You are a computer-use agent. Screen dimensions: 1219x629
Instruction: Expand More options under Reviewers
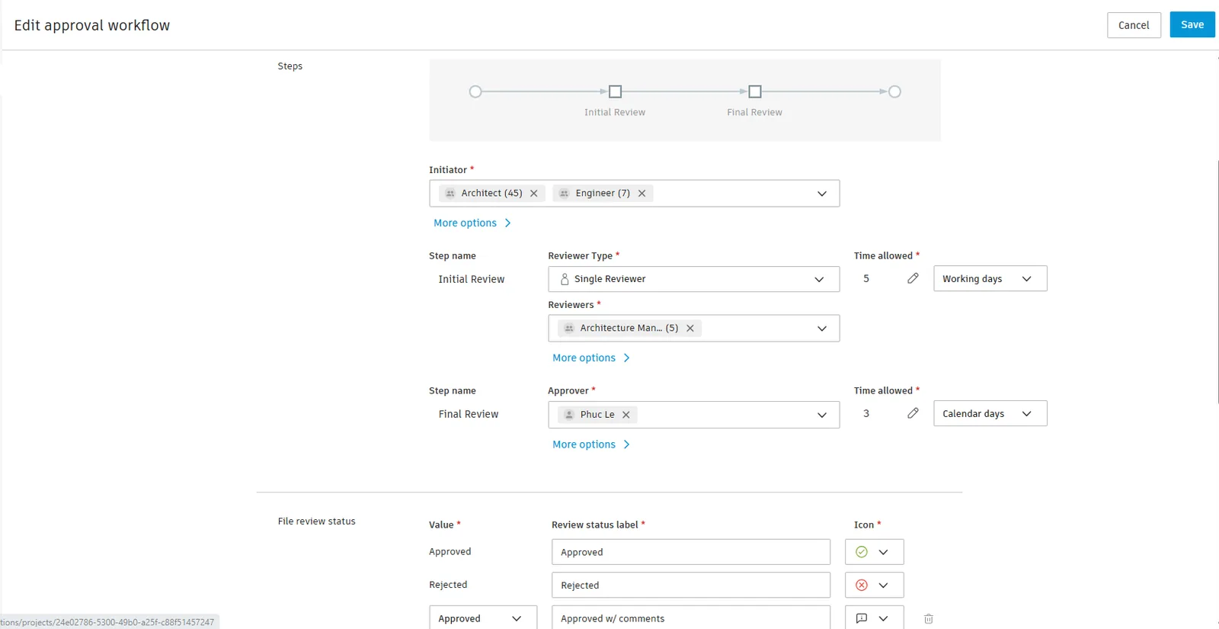click(x=591, y=358)
